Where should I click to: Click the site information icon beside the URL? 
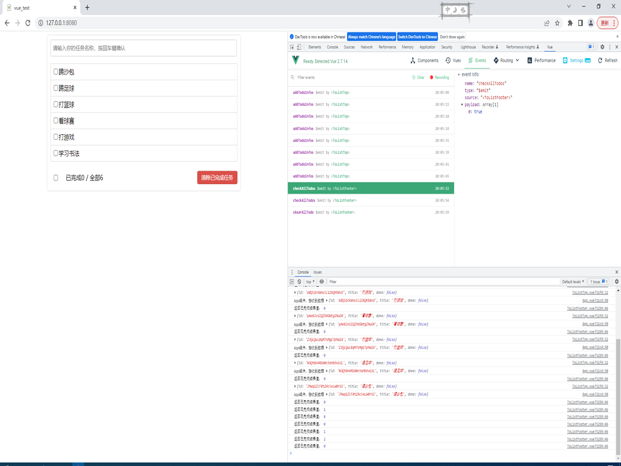41,23
